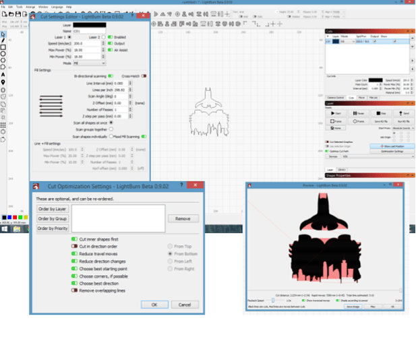Click OK in Cut Optimization Settings
Image resolution: width=416 pixels, height=337 pixels.
click(x=154, y=305)
